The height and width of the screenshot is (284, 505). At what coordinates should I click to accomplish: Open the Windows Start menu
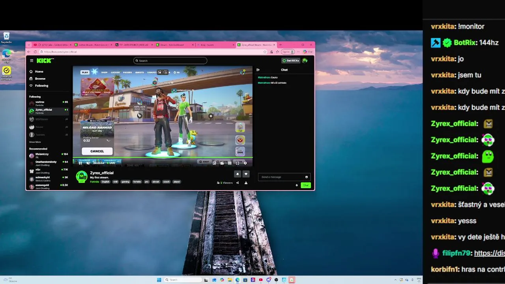[159, 280]
